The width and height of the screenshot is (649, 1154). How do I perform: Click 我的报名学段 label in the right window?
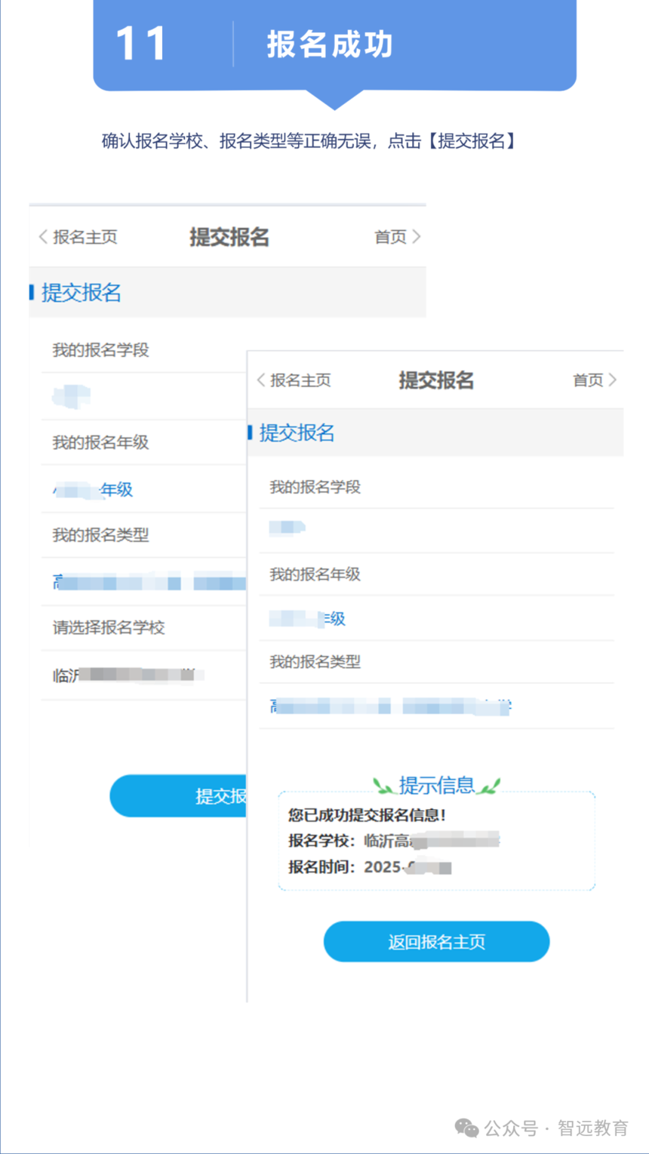coord(315,487)
